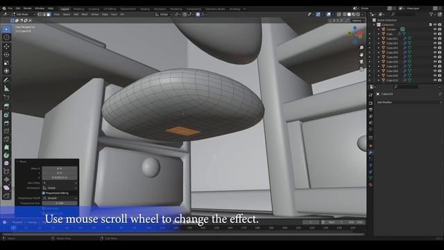444x250 pixels.
Task: Open the Global transform orientation dropdown
Action: point(164,14)
